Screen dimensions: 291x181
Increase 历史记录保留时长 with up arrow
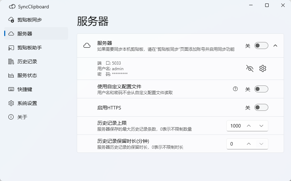249,144
